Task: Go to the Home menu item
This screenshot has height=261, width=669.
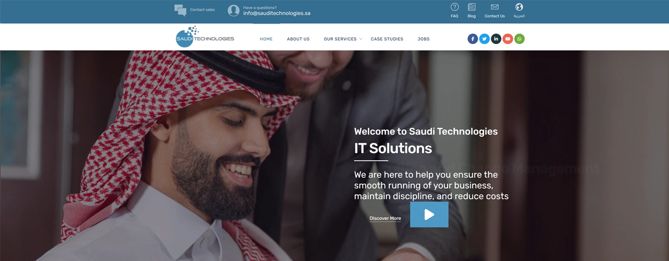Action: pyautogui.click(x=266, y=39)
